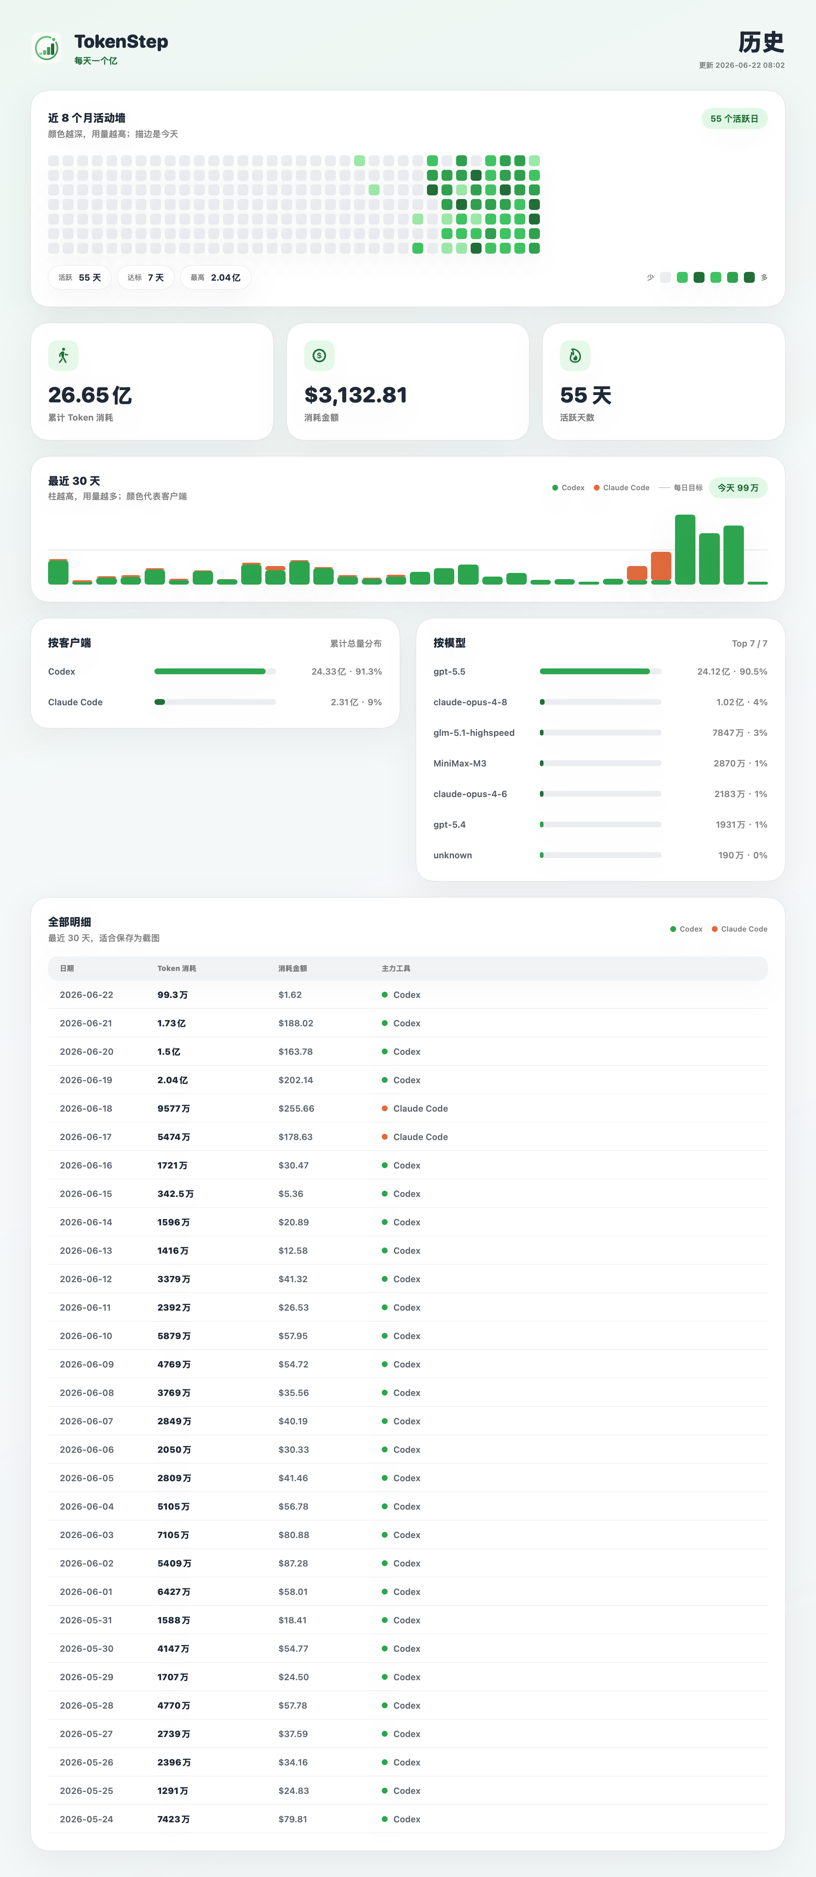This screenshot has width=816, height=1877.
Task: Click the walking person icon above token total
Action: [63, 356]
